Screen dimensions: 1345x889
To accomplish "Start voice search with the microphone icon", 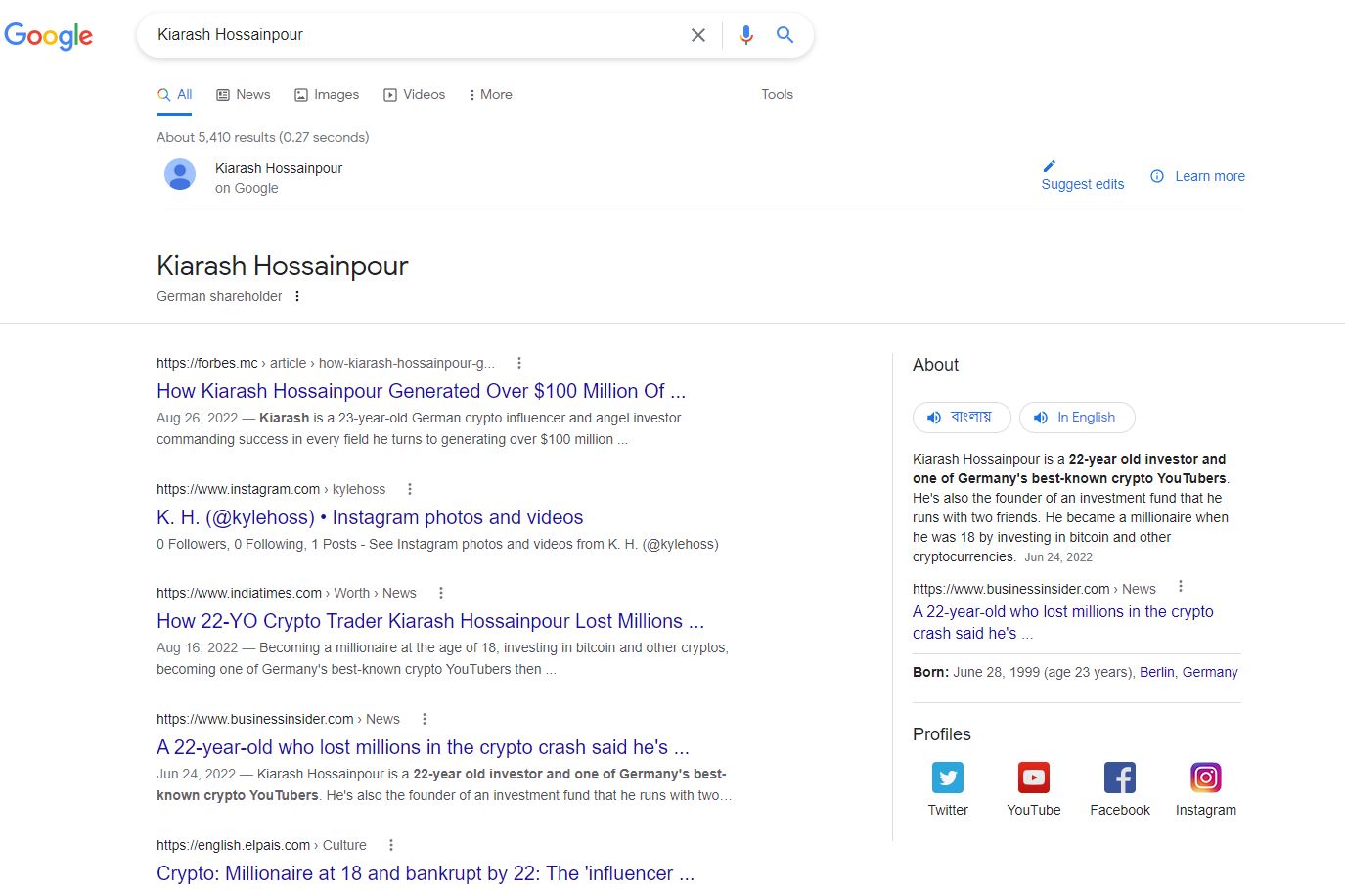I will pos(746,35).
